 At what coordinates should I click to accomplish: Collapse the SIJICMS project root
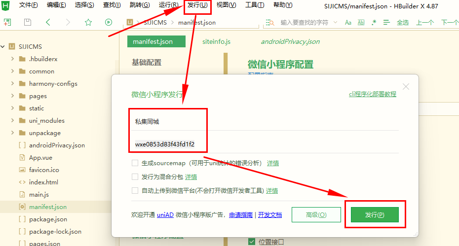click(x=3, y=46)
